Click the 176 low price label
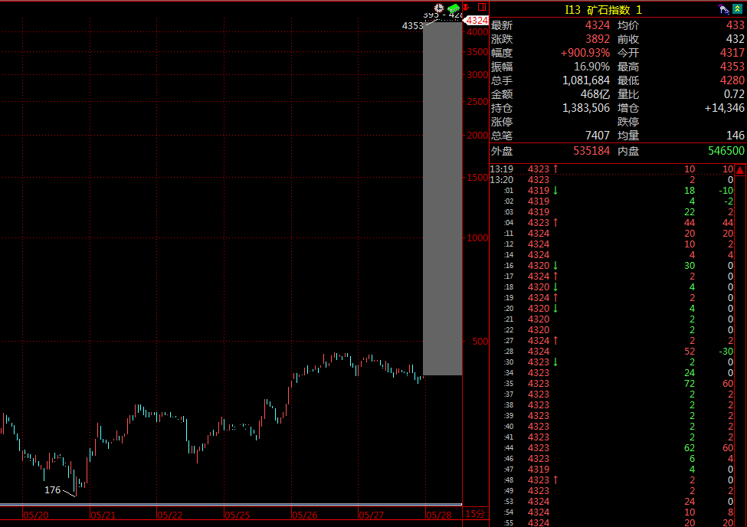Image resolution: width=747 pixels, height=527 pixels. coord(52,489)
